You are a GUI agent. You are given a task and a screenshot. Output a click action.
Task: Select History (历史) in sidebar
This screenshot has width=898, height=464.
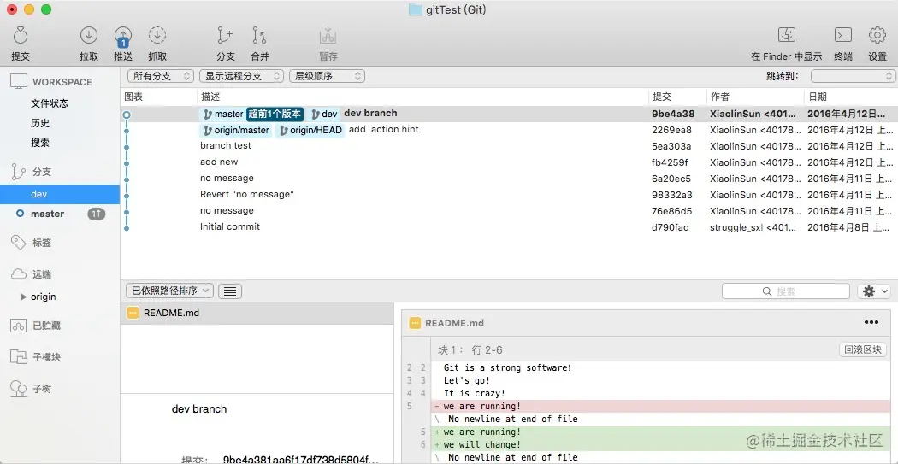click(40, 123)
